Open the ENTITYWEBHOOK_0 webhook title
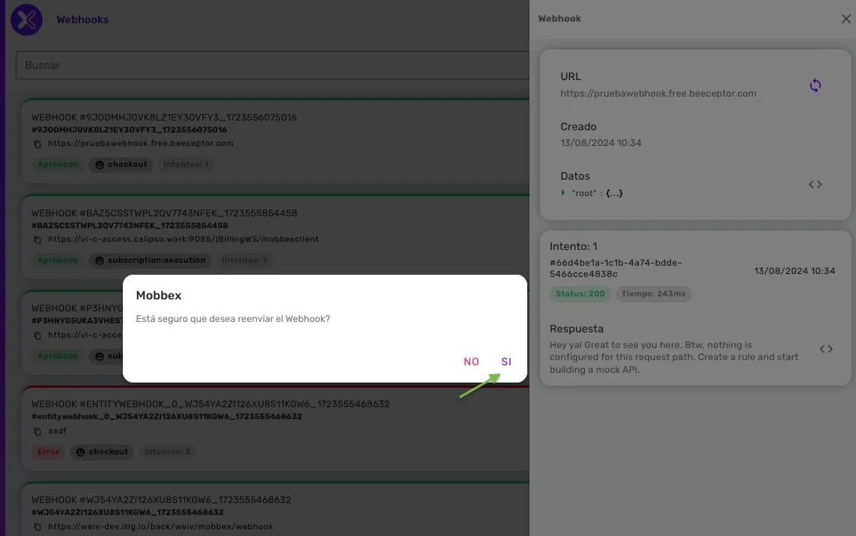The height and width of the screenshot is (536, 856). [x=210, y=404]
